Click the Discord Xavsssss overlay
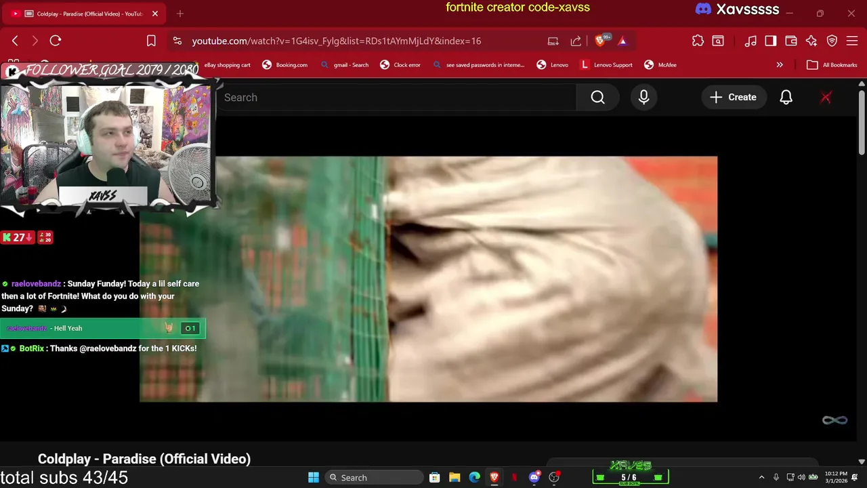This screenshot has height=488, width=867. point(737,9)
